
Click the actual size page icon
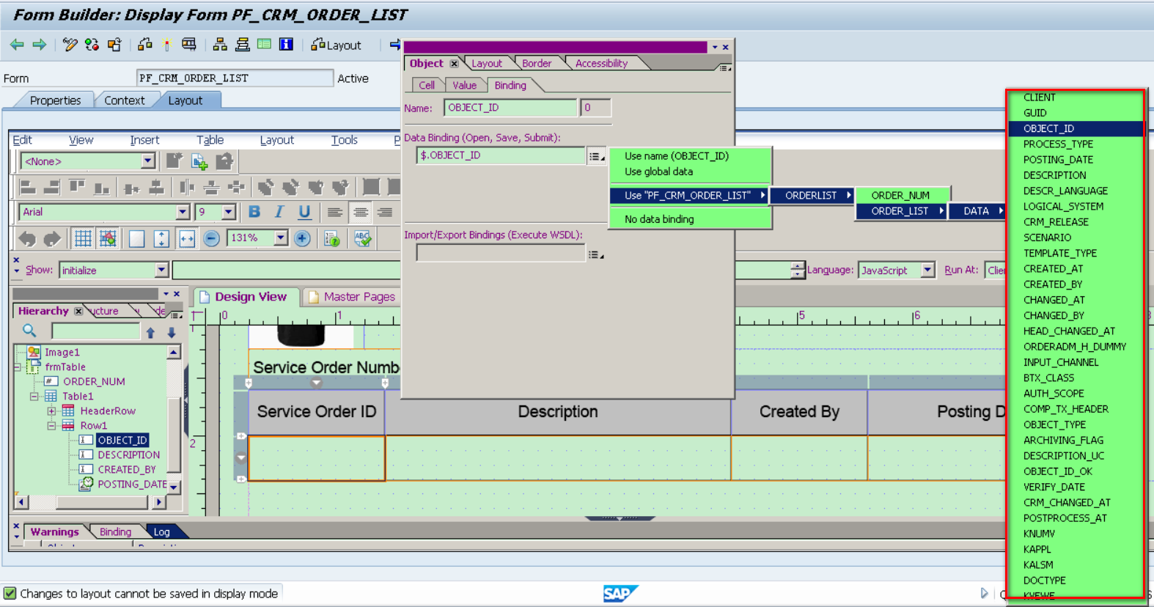[136, 238]
